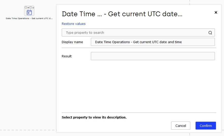Click the dashed vertical guide line above the dialog
The image size is (224, 136).
pos(190,2)
